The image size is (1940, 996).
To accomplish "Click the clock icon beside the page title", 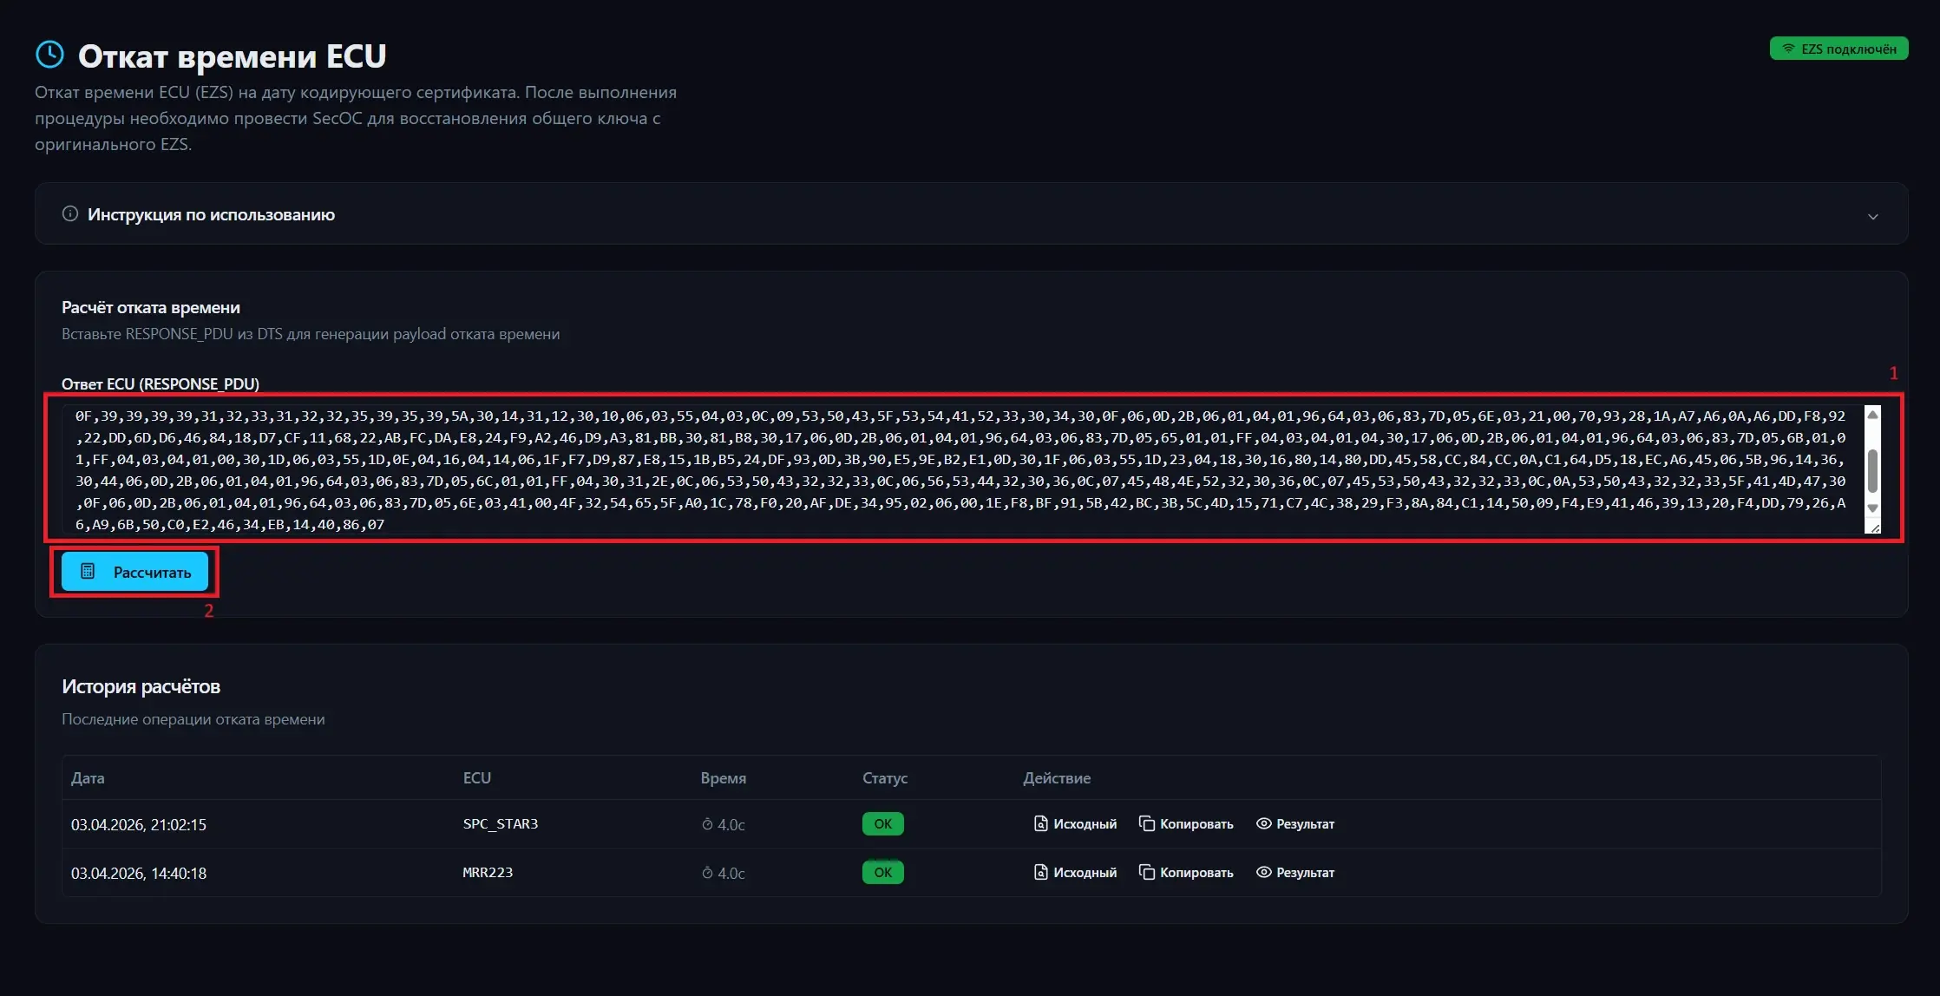I will coord(49,54).
